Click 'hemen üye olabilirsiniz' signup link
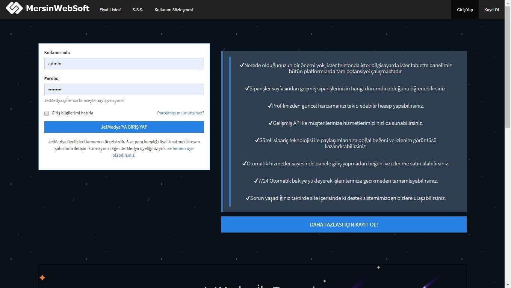This screenshot has width=511, height=288. pos(183,148)
